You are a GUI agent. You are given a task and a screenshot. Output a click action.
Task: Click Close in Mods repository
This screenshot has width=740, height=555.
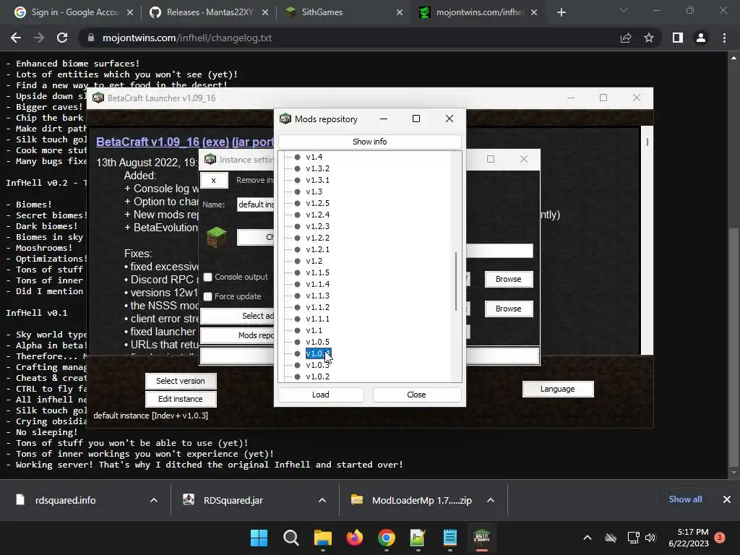417,395
